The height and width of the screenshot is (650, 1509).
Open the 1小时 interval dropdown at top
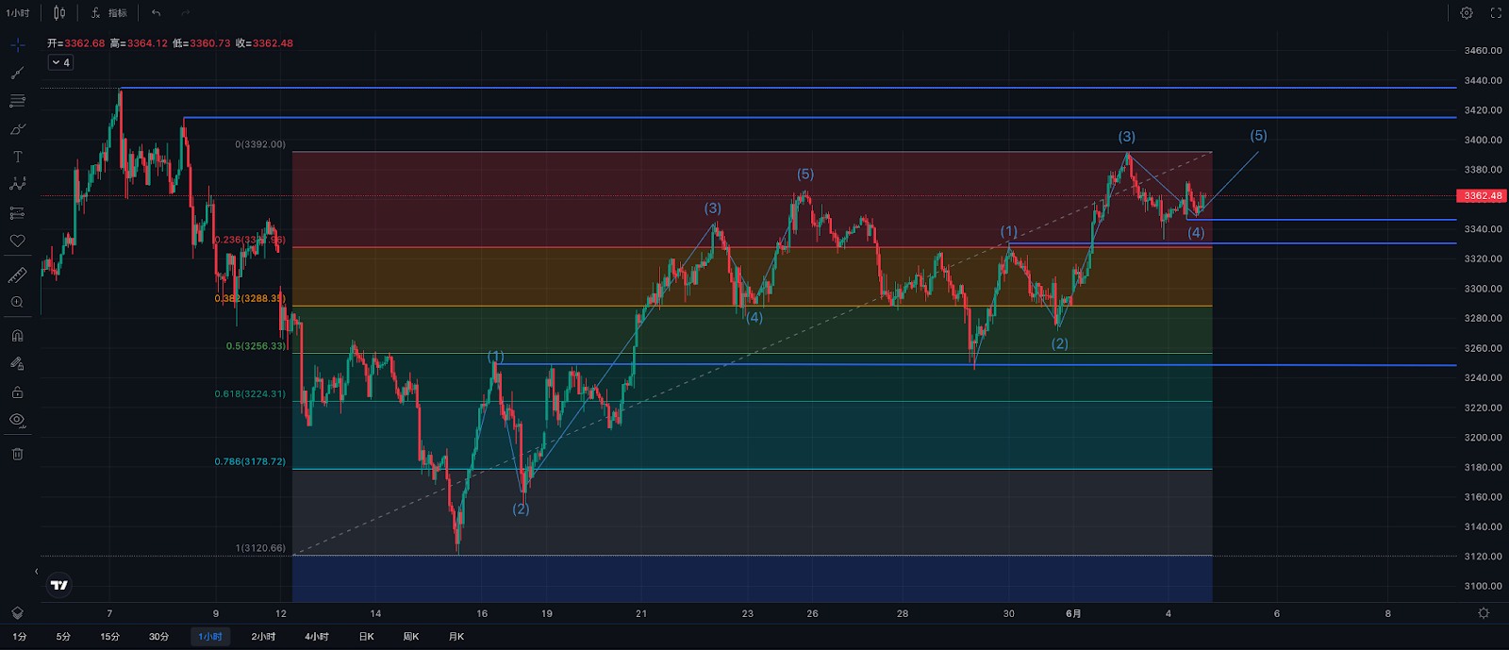[18, 13]
